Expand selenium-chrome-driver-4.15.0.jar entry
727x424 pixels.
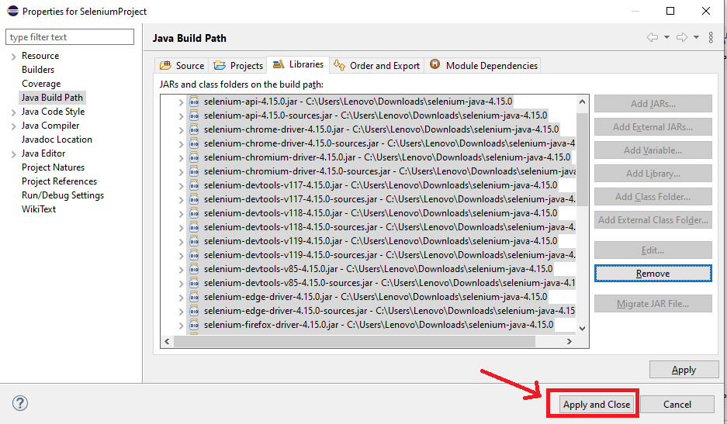click(x=182, y=130)
